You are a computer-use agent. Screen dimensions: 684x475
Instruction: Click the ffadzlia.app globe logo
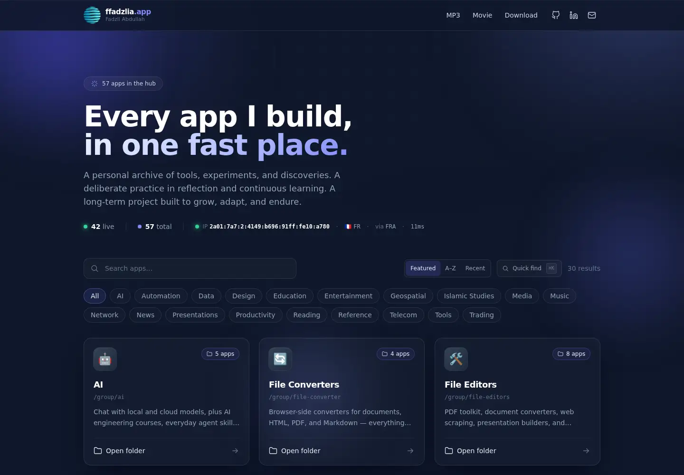tap(92, 15)
